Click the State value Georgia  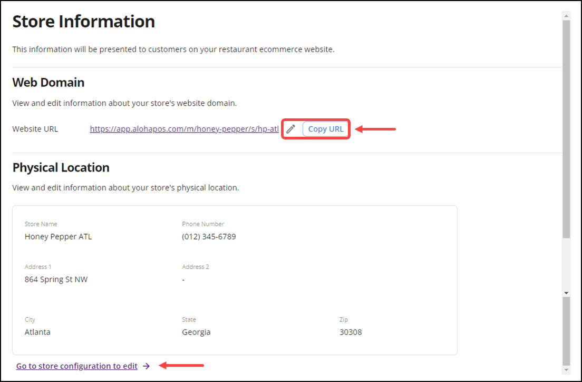coord(196,332)
